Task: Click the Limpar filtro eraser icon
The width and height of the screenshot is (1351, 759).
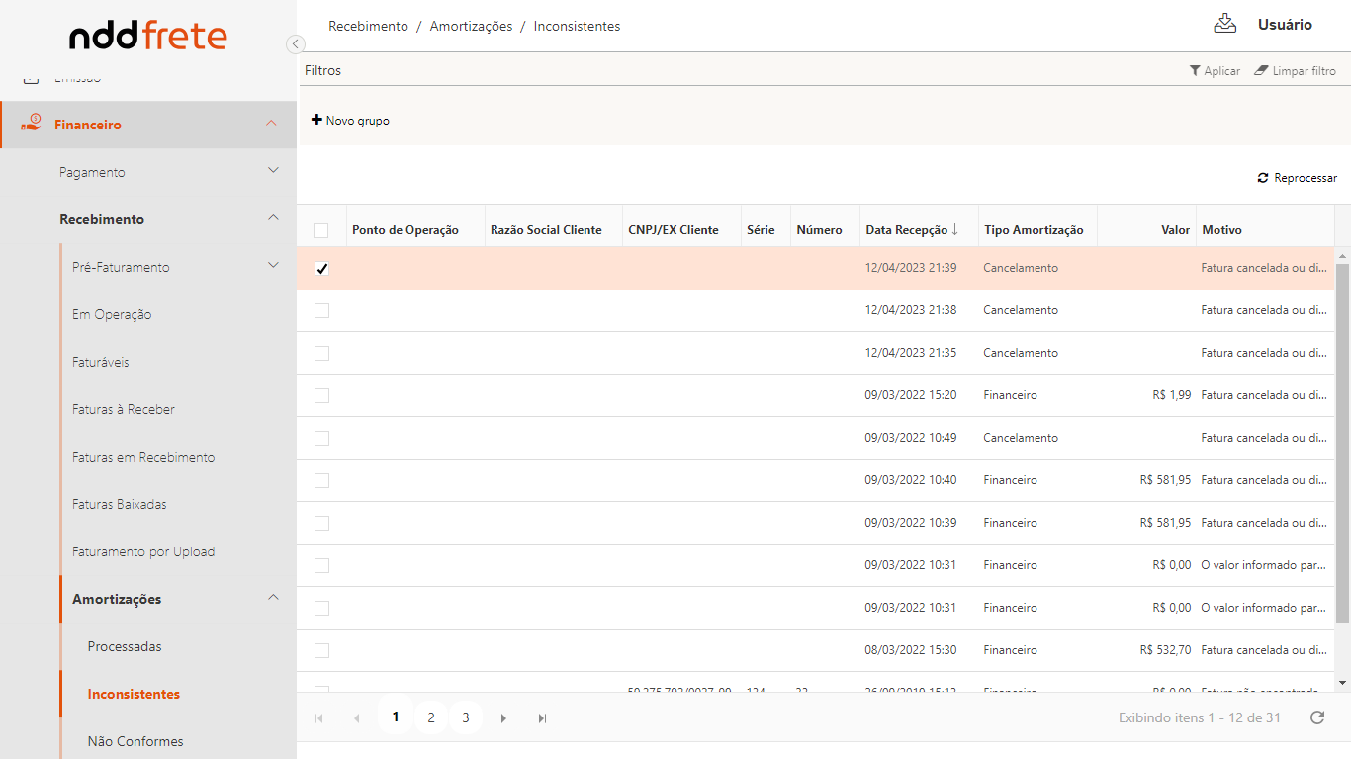Action: [1261, 71]
